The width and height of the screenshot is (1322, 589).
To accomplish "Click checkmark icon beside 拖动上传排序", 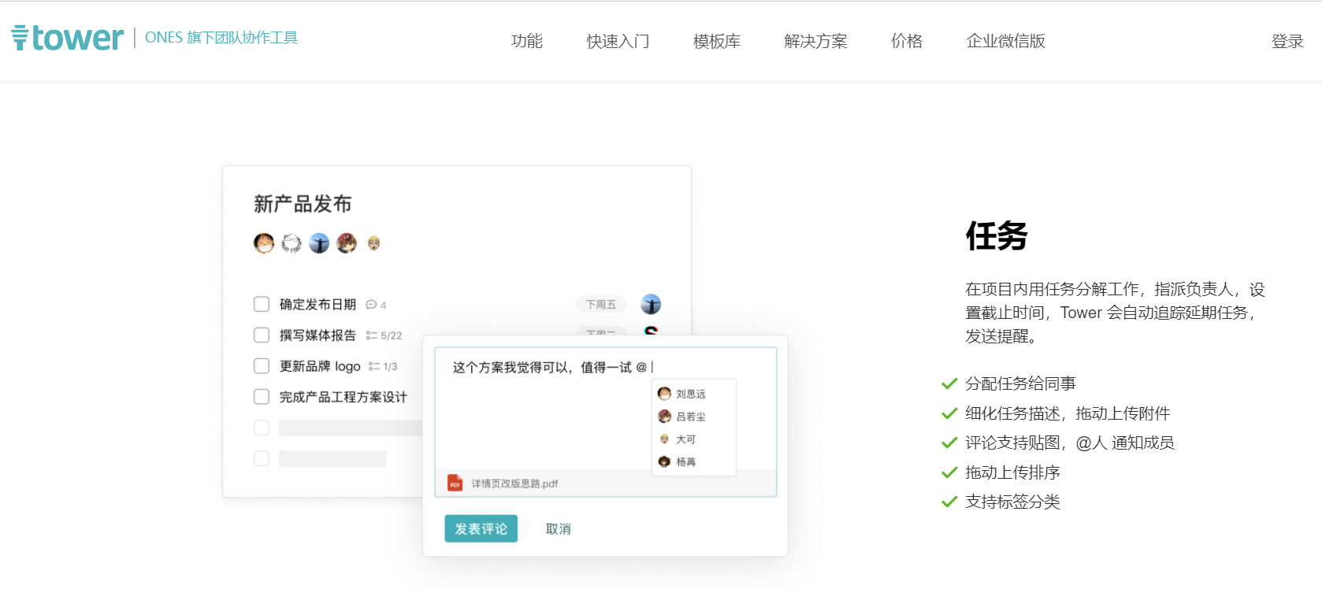I will (949, 472).
